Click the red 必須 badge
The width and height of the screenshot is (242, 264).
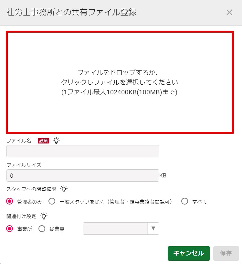pos(43,141)
